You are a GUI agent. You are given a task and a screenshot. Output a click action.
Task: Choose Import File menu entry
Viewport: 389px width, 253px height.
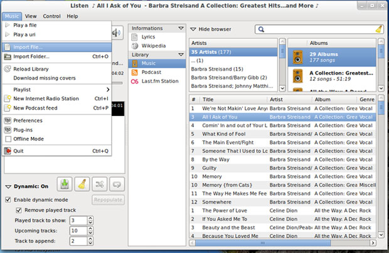tap(57, 47)
